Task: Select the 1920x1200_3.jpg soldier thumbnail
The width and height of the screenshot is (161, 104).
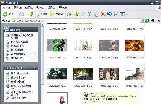Action: (135, 74)
